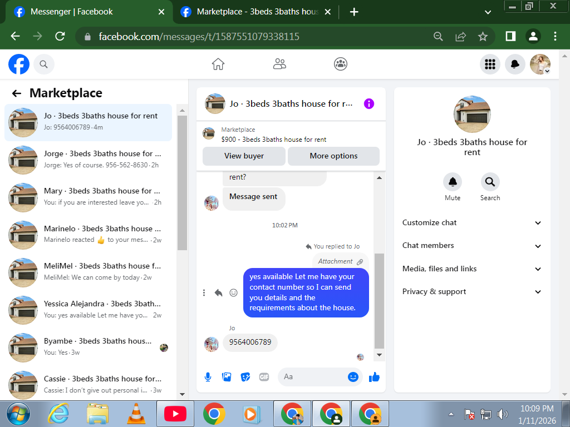Open the Chrome profile icon
Viewport: 570px width, 427px height.
533,36
